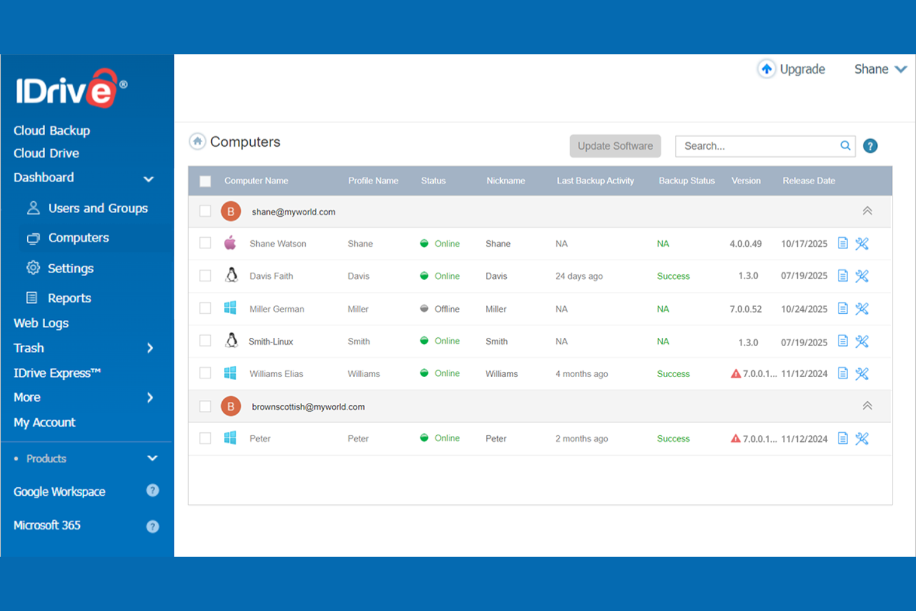
Task: Click the home icon beside Computers heading
Action: 197,141
